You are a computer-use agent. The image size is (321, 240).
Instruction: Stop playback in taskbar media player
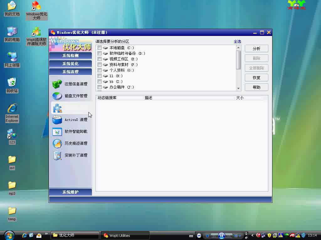pyautogui.click(x=207, y=236)
